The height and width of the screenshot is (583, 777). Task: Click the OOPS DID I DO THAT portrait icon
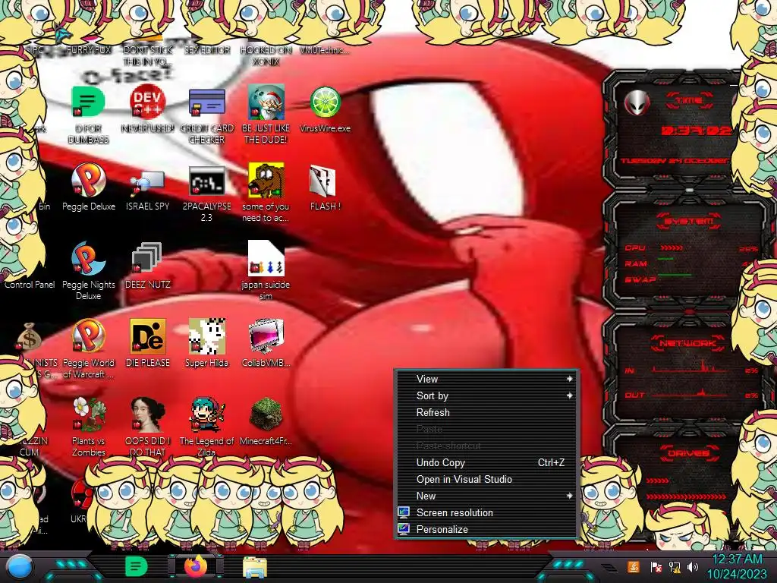[x=148, y=414]
